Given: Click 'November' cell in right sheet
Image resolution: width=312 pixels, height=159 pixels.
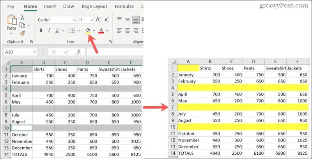Looking at the screenshot, I should tap(188, 140).
